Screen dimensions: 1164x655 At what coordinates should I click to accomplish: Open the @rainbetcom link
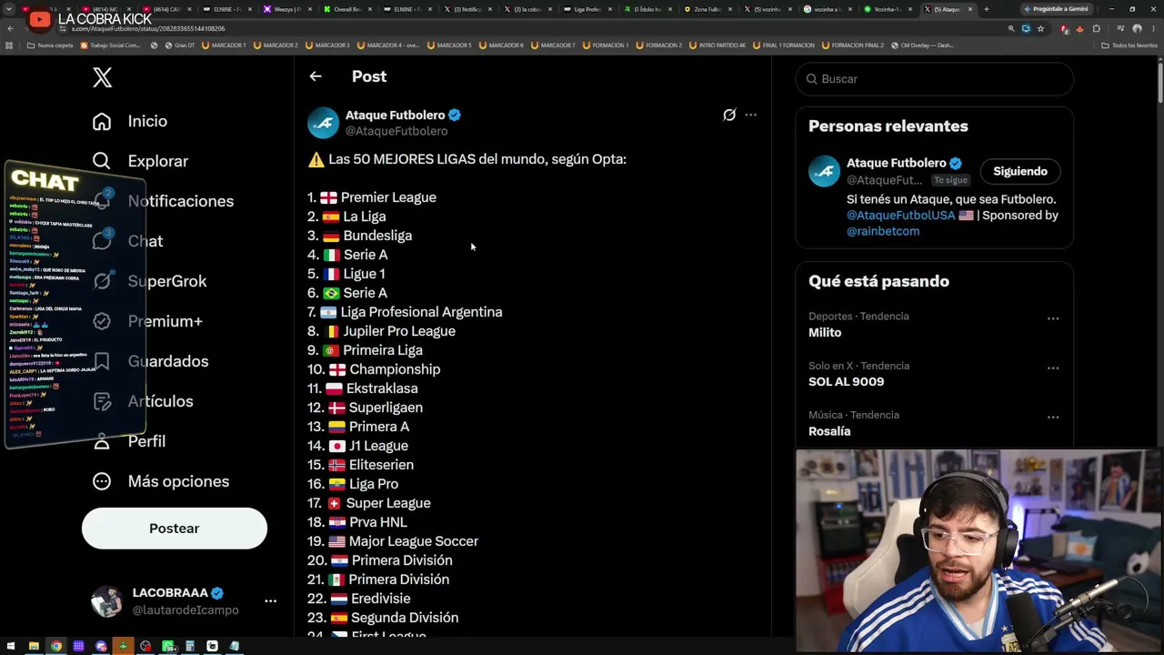click(883, 231)
